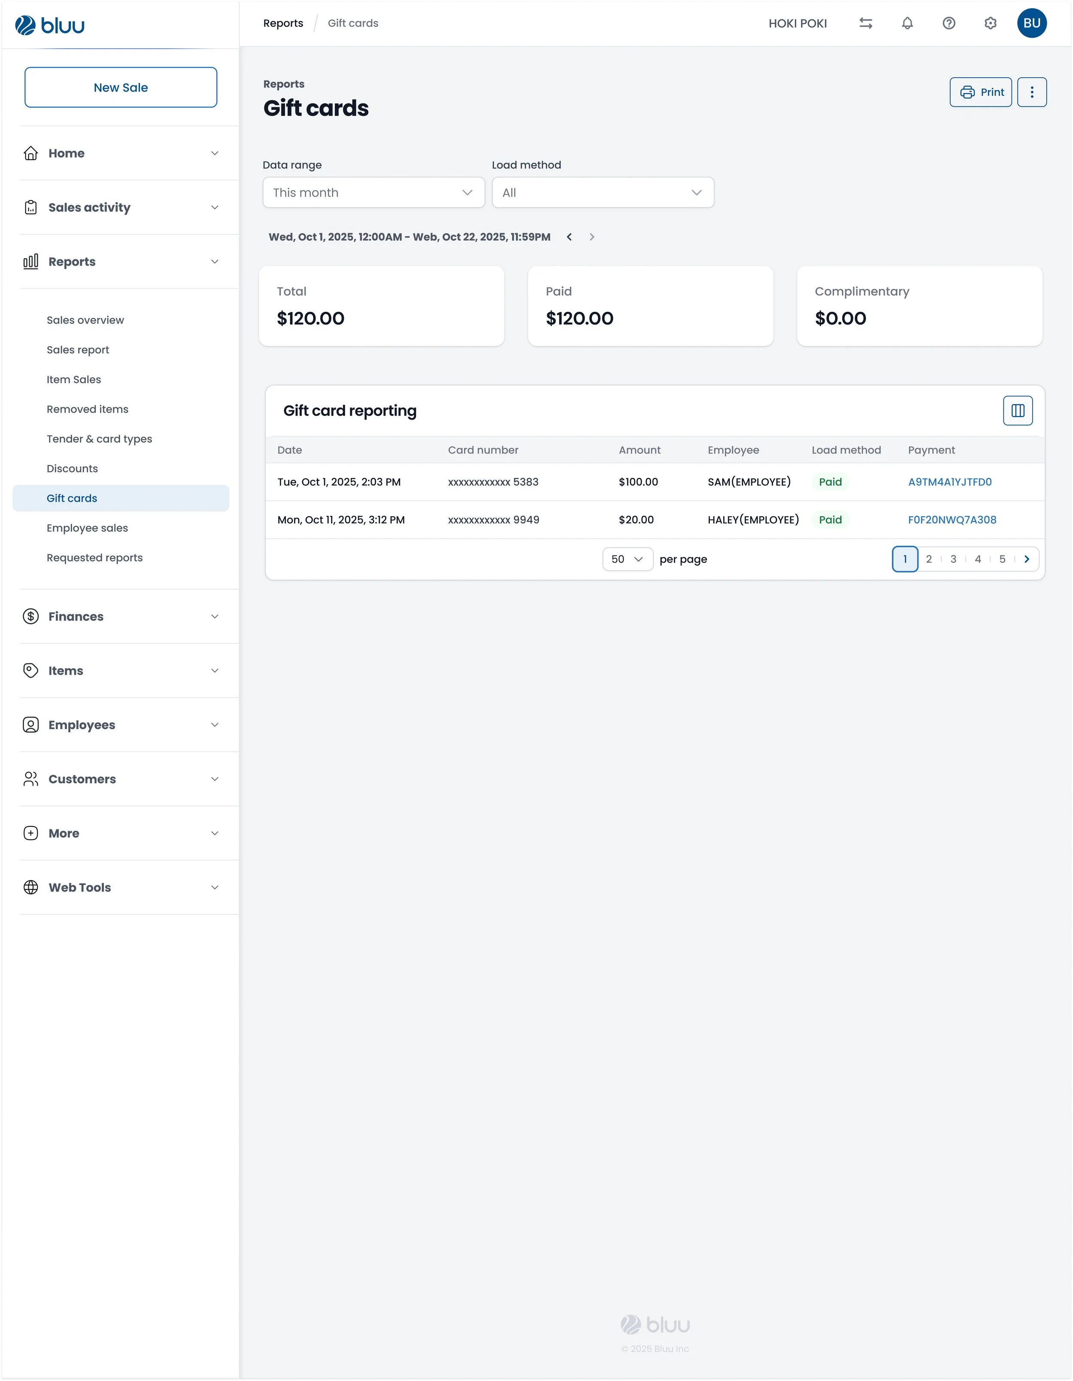The height and width of the screenshot is (1381, 1073).
Task: Click the Items tag icon
Action: tap(30, 671)
